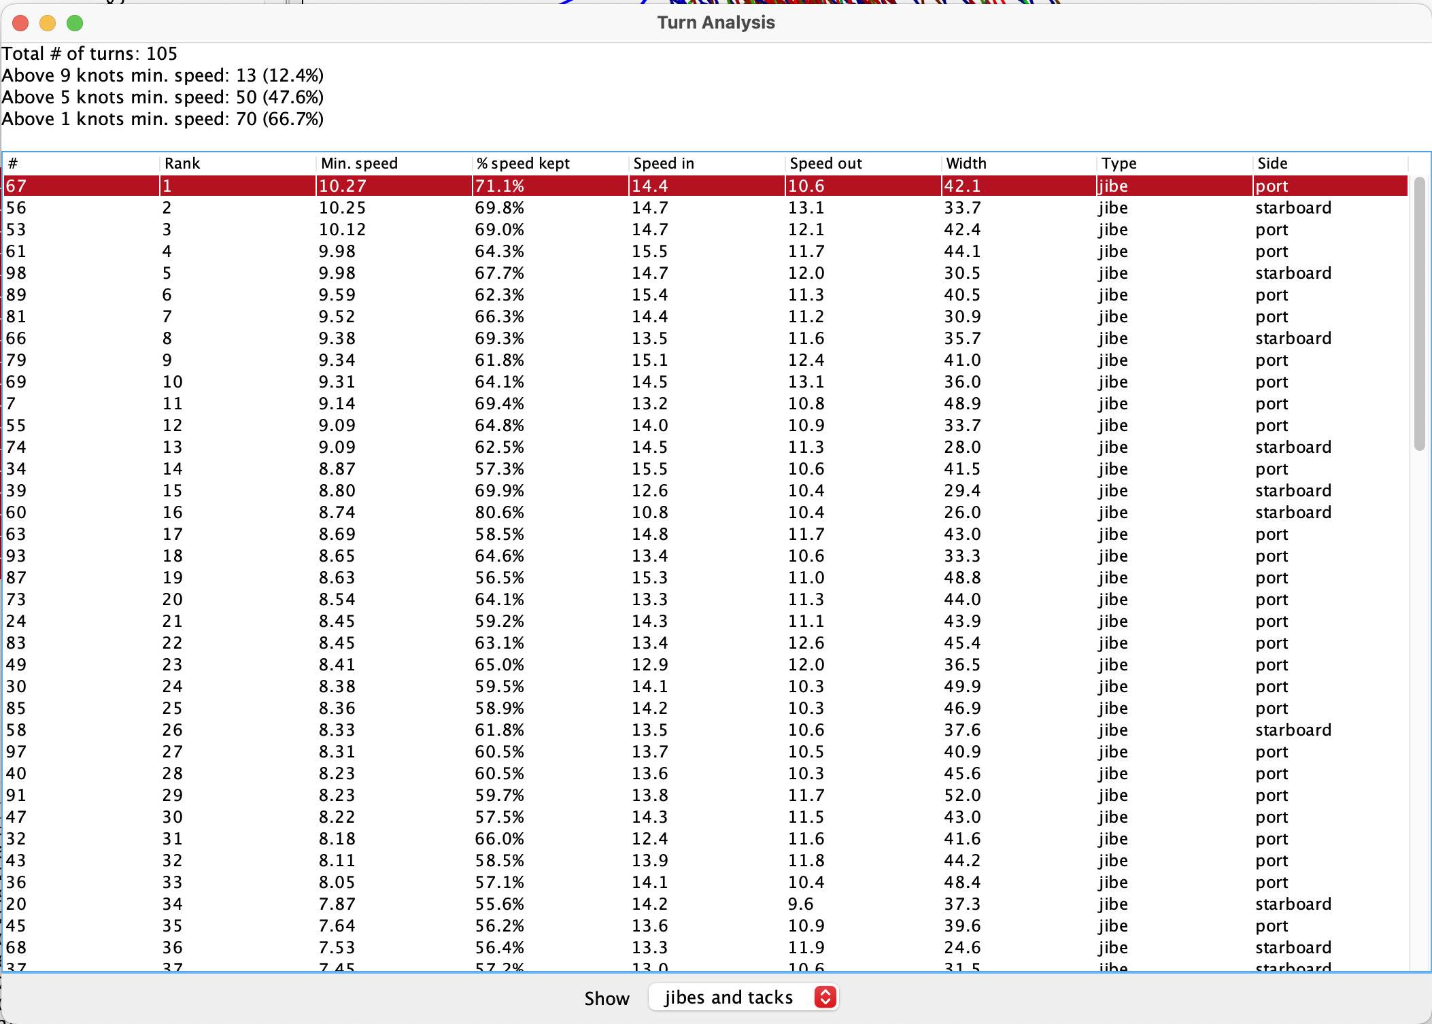The height and width of the screenshot is (1024, 1432).
Task: Click the yellow minimize window button
Action: tap(48, 23)
